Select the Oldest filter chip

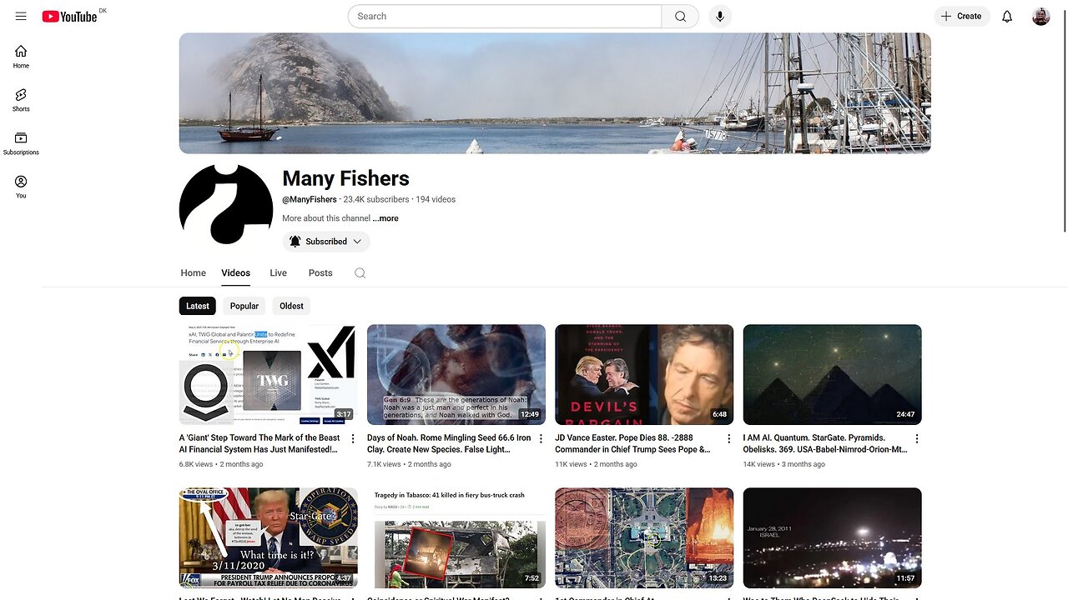point(292,306)
